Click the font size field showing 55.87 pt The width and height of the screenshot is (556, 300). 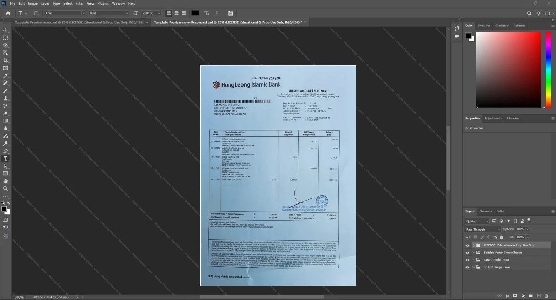click(149, 13)
